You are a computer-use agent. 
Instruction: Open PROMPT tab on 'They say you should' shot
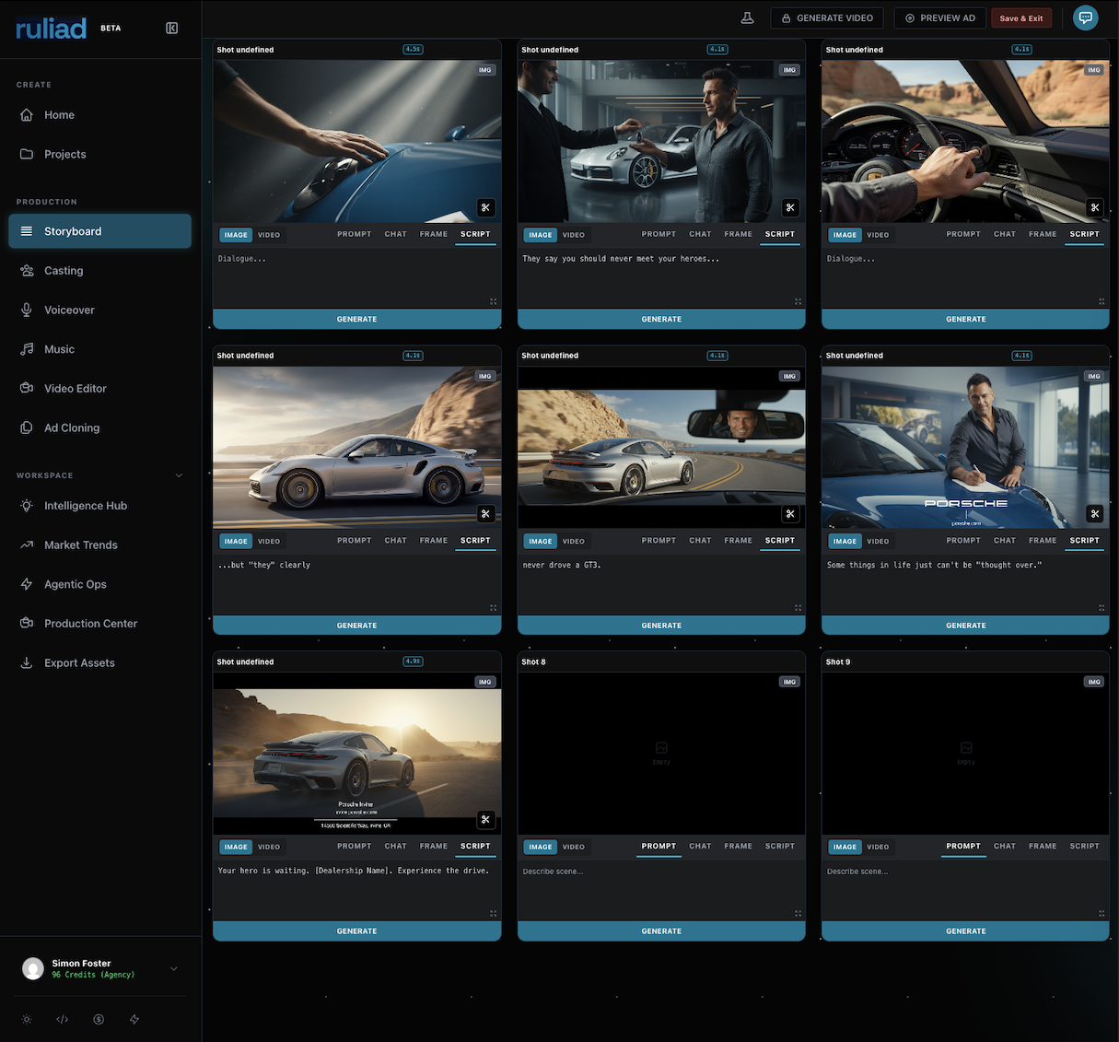[659, 234]
